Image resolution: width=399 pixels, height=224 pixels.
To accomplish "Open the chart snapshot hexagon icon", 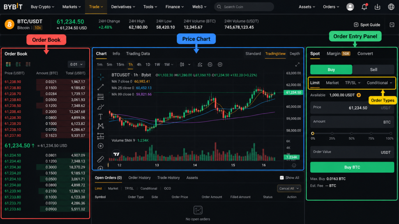I will point(220,65).
